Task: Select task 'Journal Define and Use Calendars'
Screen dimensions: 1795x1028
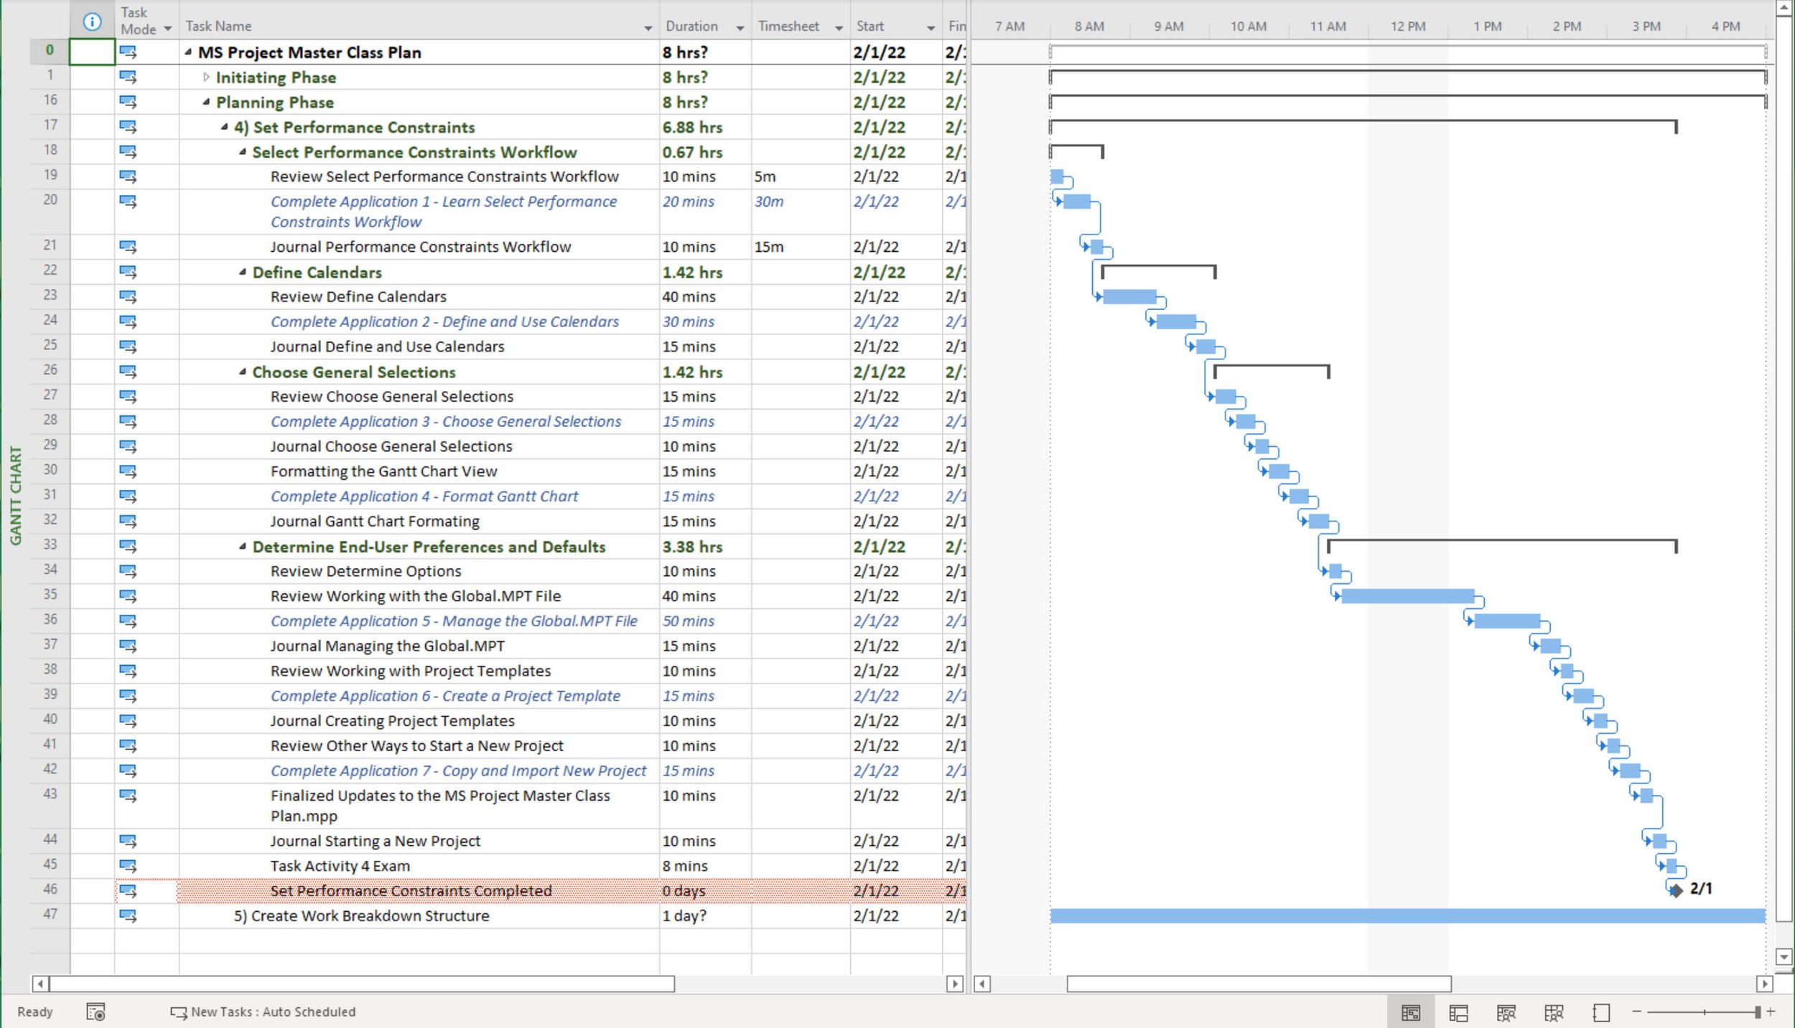Action: pyautogui.click(x=387, y=346)
